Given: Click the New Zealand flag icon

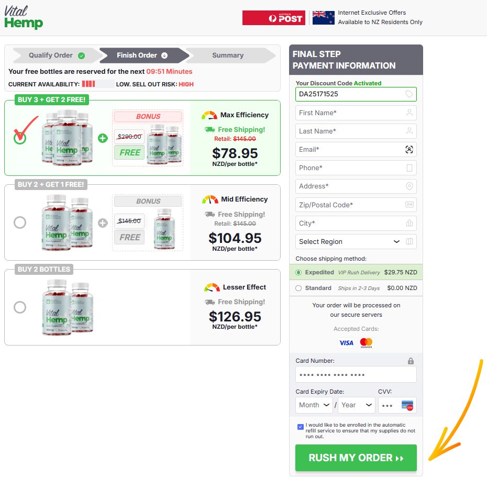Looking at the screenshot, I should pyautogui.click(x=323, y=18).
